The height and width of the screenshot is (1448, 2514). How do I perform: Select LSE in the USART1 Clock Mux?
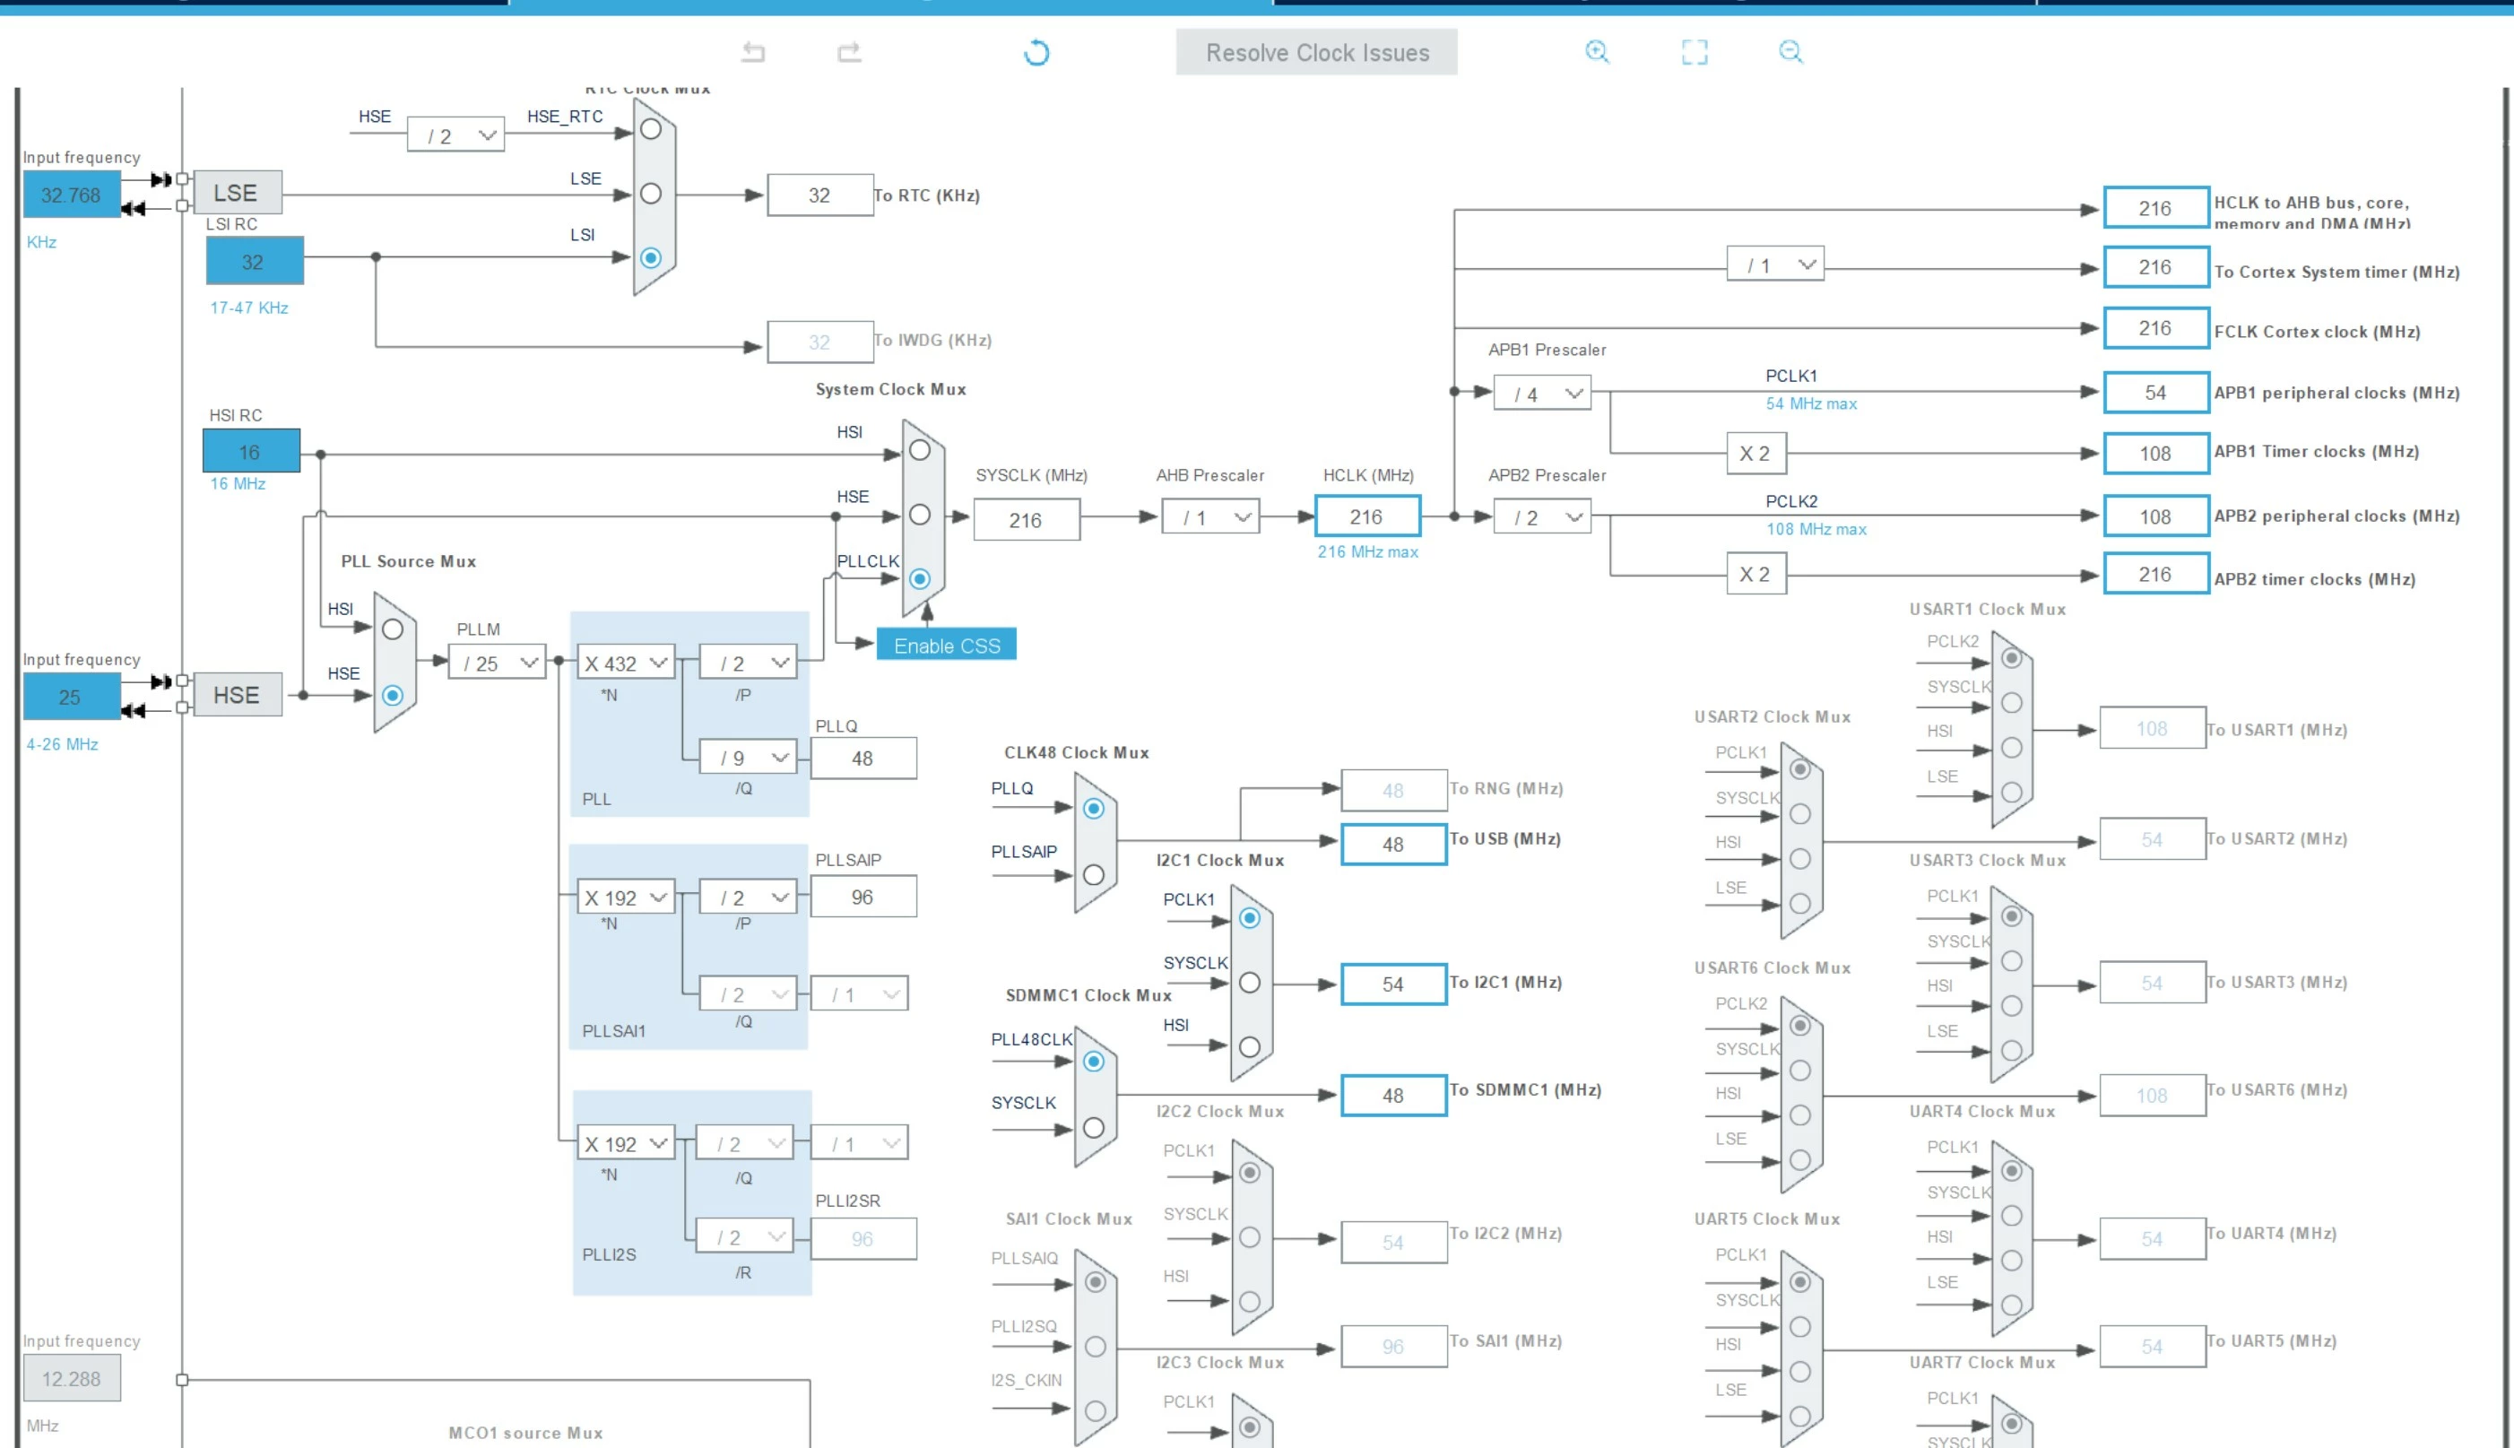[x=2012, y=793]
